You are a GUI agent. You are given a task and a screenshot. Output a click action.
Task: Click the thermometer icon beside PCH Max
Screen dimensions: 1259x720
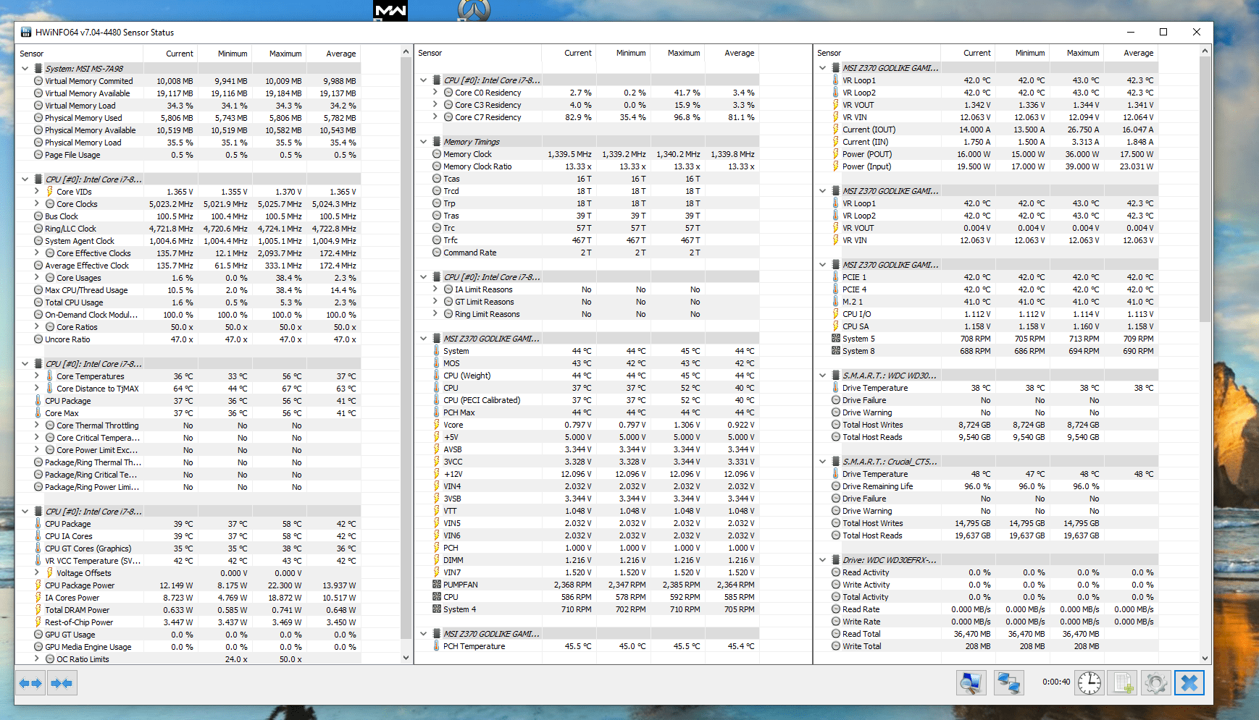(437, 412)
